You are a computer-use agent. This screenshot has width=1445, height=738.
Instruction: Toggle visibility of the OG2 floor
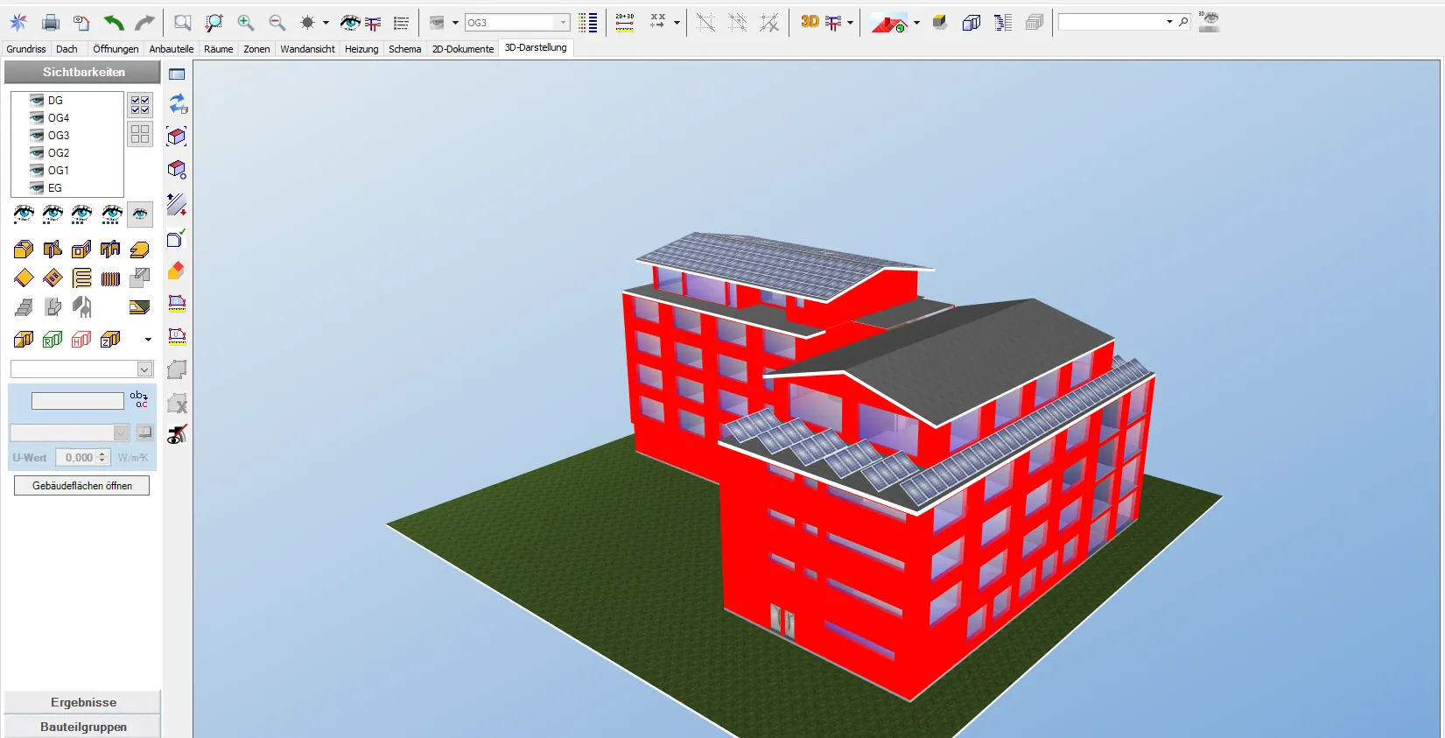point(37,153)
